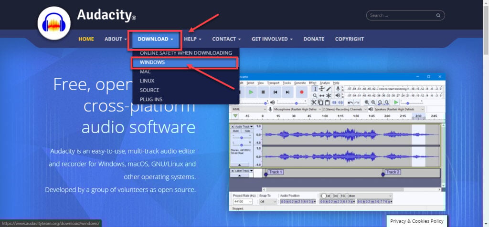The image size is (489, 227).
Task: Click the Stop transport button
Action: (x=263, y=92)
